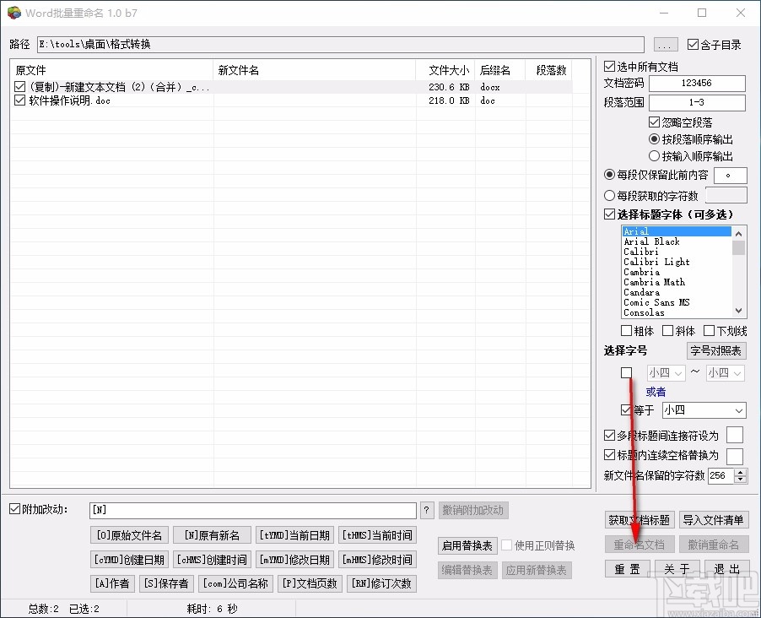Insert the [P]文档页数 page count tag
Viewport: 761px width, 618px height.
click(310, 583)
